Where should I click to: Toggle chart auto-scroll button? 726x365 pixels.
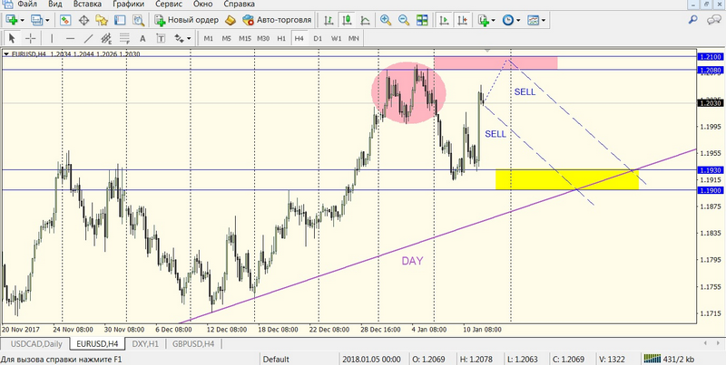(x=444, y=20)
